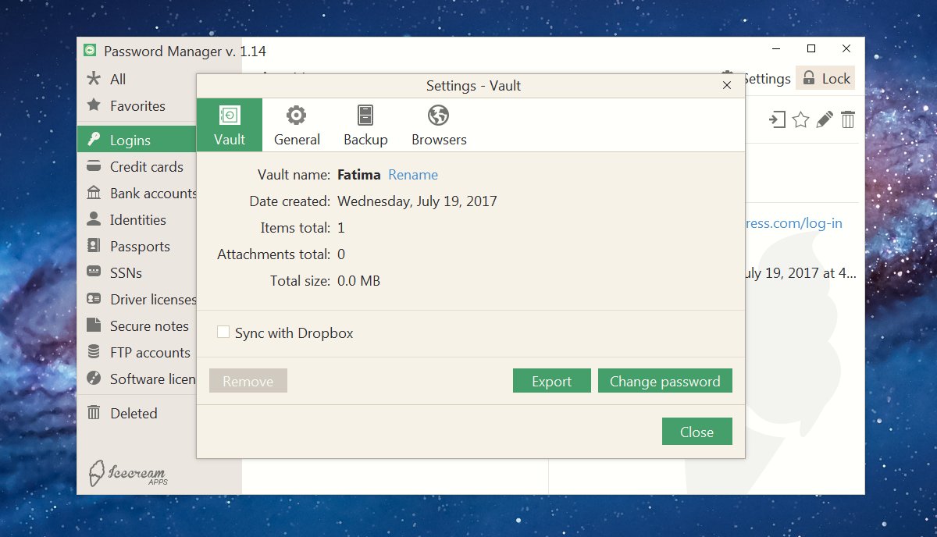
Task: Click the Settings toolbar label
Action: 768,78
